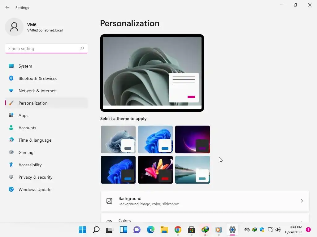Click the Personalization page heading
Viewport: 317px width, 237px height.
[x=130, y=23]
